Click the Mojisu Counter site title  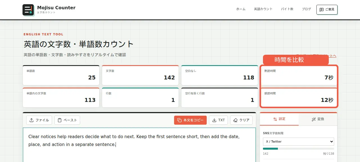56,8
